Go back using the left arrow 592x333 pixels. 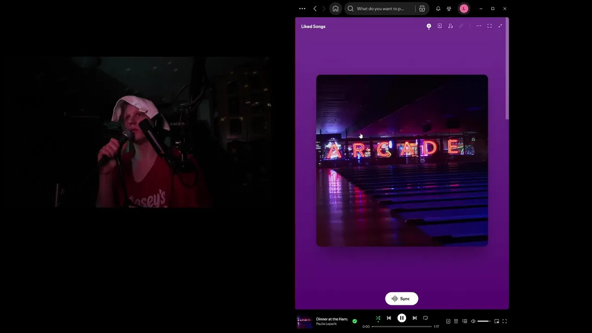tap(315, 8)
